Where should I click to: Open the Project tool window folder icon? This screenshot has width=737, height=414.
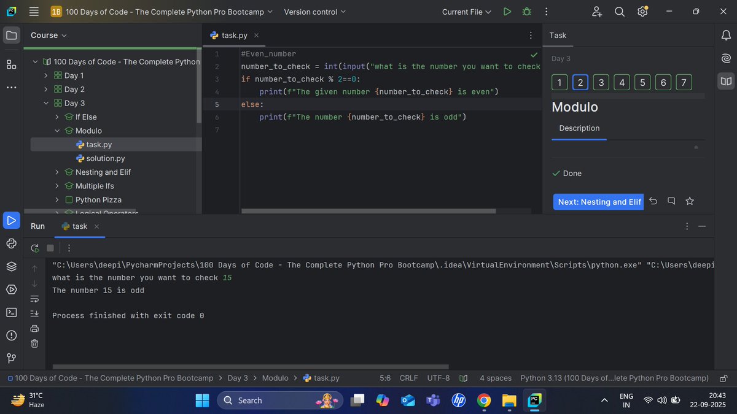(11, 36)
